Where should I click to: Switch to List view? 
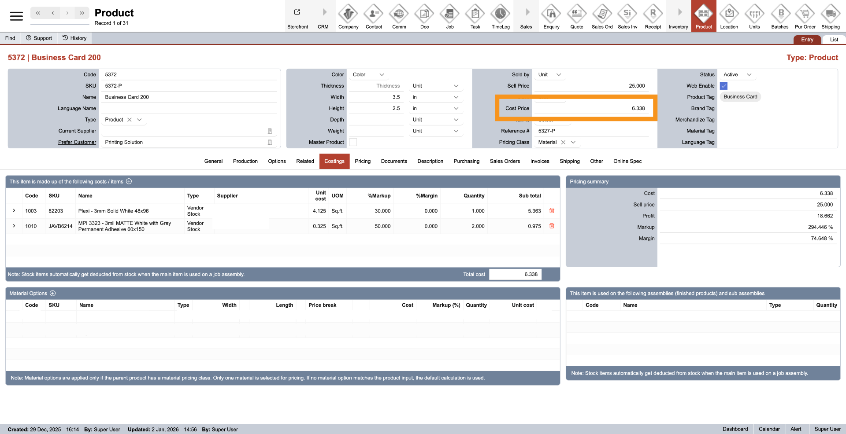[x=834, y=40]
